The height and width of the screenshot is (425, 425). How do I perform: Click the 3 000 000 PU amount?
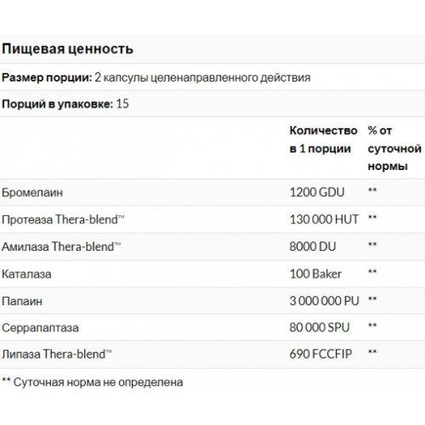click(324, 301)
